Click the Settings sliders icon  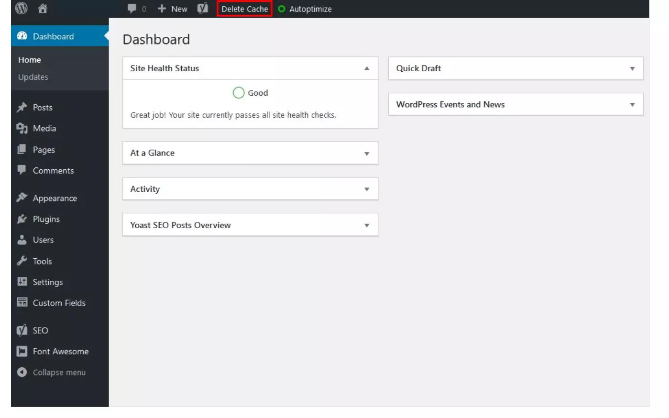point(22,281)
